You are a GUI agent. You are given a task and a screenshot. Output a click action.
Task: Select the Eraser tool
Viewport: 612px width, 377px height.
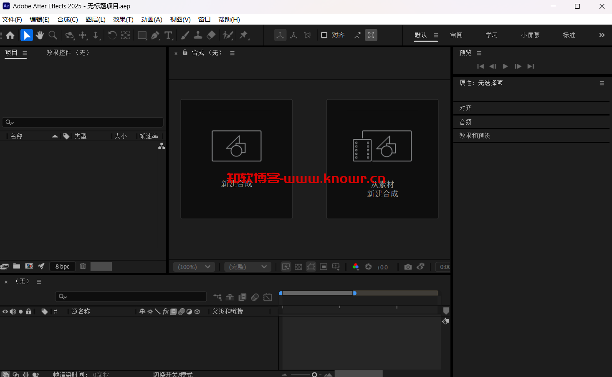(211, 35)
